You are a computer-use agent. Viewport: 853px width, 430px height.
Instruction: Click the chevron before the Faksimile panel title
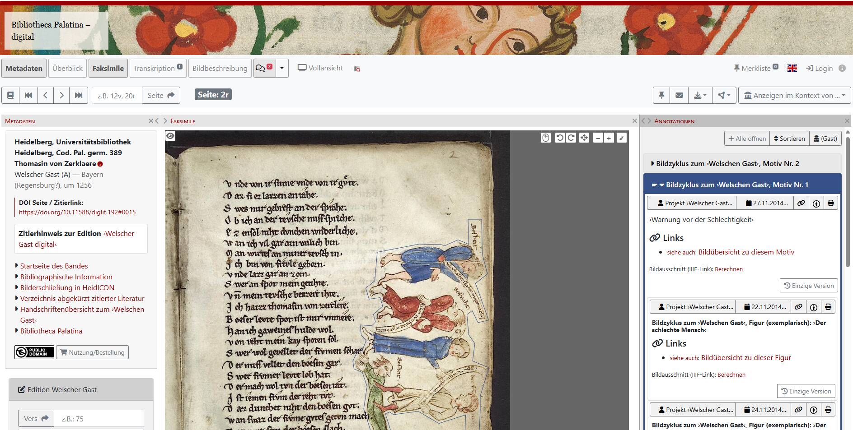[165, 121]
